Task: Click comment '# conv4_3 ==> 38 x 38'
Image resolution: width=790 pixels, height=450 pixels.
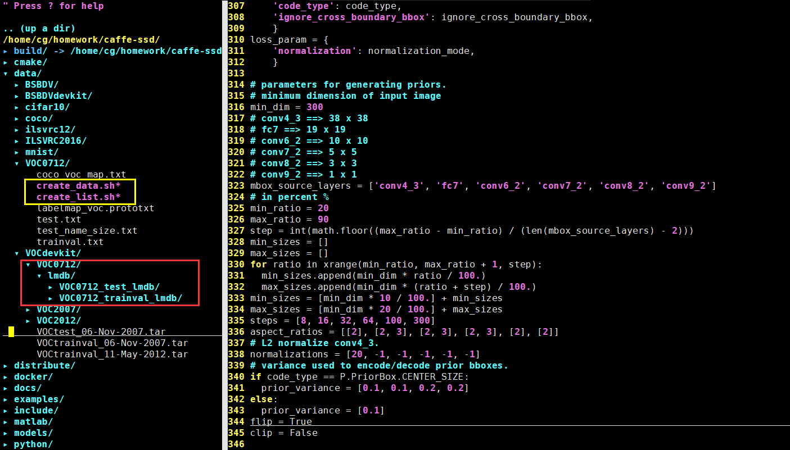Action: [309, 119]
